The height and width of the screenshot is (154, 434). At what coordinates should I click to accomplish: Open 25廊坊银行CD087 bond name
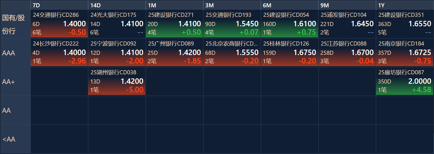pyautogui.click(x=401, y=72)
